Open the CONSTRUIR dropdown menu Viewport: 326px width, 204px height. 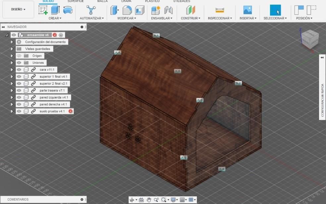[190, 18]
